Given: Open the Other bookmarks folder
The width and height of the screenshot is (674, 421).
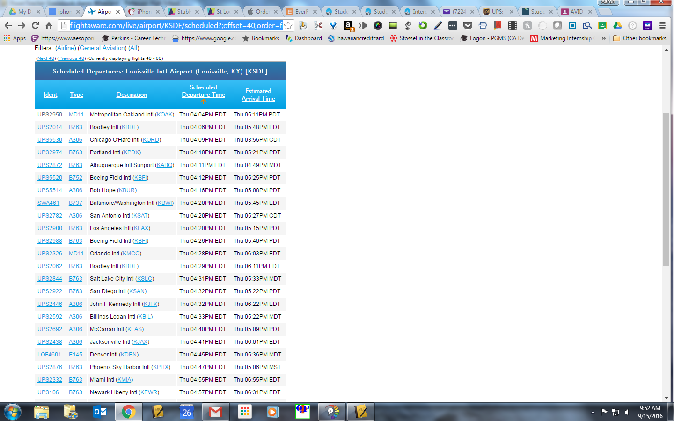Looking at the screenshot, I should coord(639,38).
